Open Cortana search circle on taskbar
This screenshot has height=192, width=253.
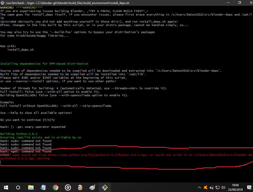(x=18, y=187)
